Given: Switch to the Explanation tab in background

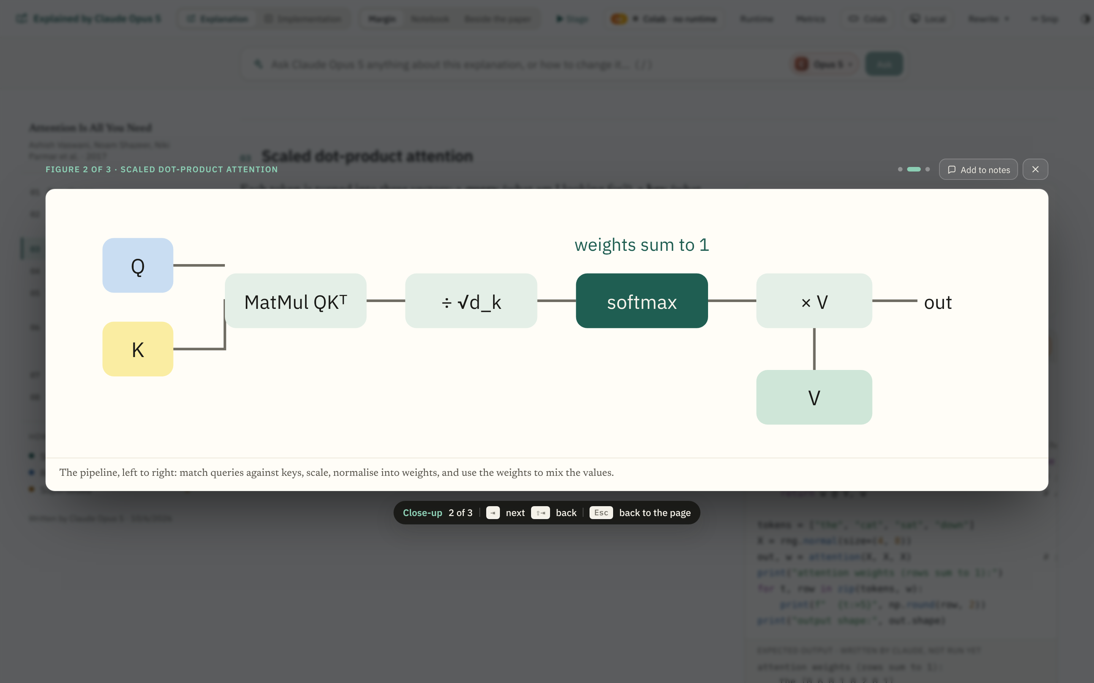Looking at the screenshot, I should (218, 19).
